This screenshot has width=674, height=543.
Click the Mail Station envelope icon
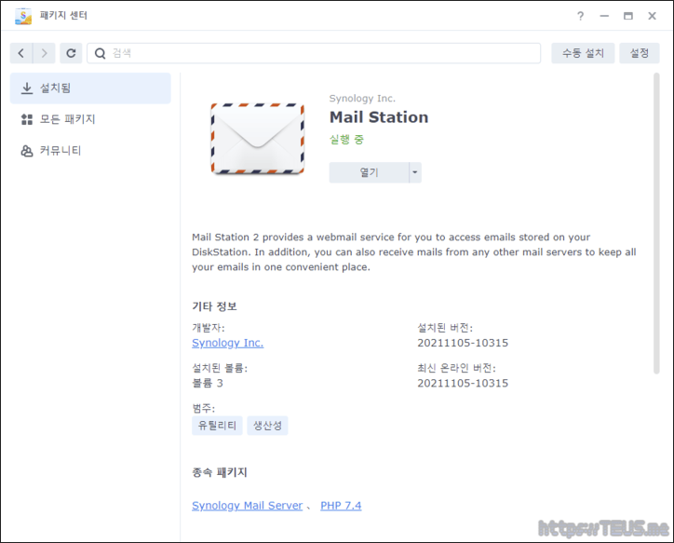click(x=258, y=139)
